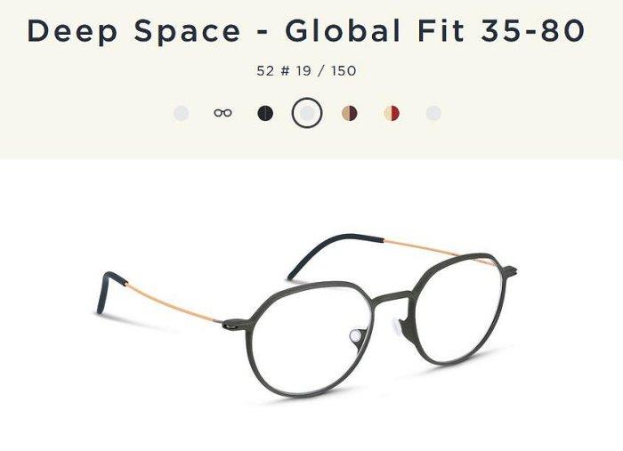Click the word "Global" in the heading
Image resolution: width=623 pixels, height=451 pixels.
click(343, 30)
